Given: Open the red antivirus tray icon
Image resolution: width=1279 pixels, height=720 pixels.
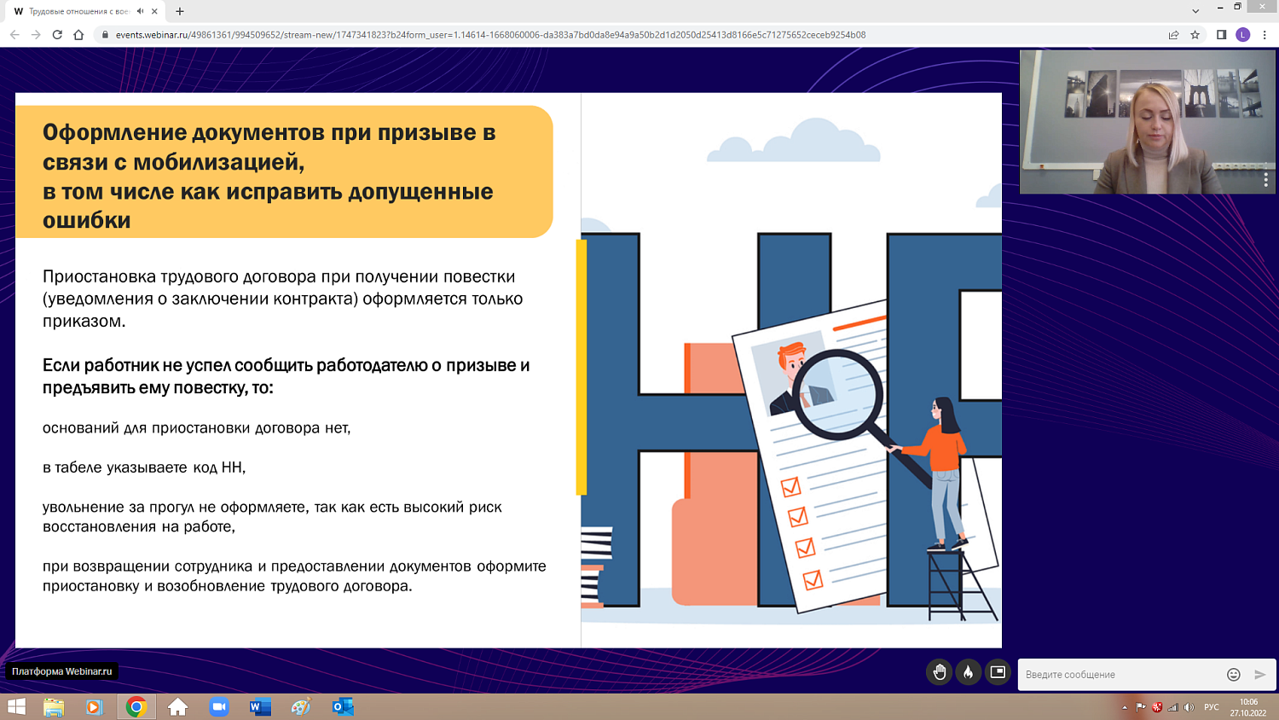Looking at the screenshot, I should click(x=1157, y=707).
